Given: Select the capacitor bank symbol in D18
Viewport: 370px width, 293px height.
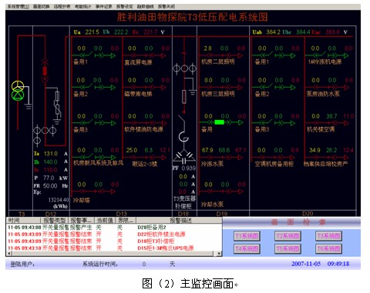Looking at the screenshot, I should coord(184,157).
